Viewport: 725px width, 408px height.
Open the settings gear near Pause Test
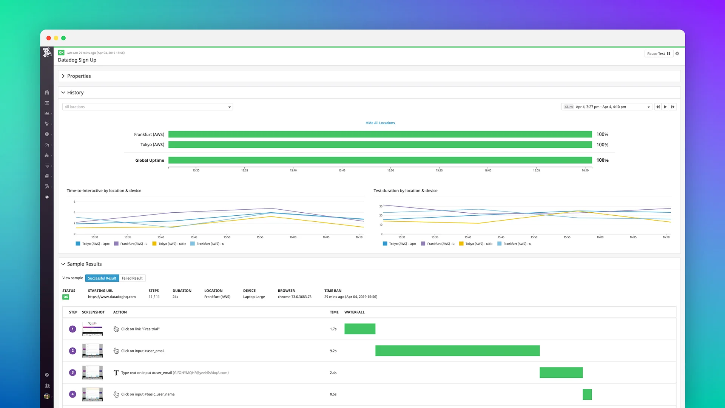[677, 53]
